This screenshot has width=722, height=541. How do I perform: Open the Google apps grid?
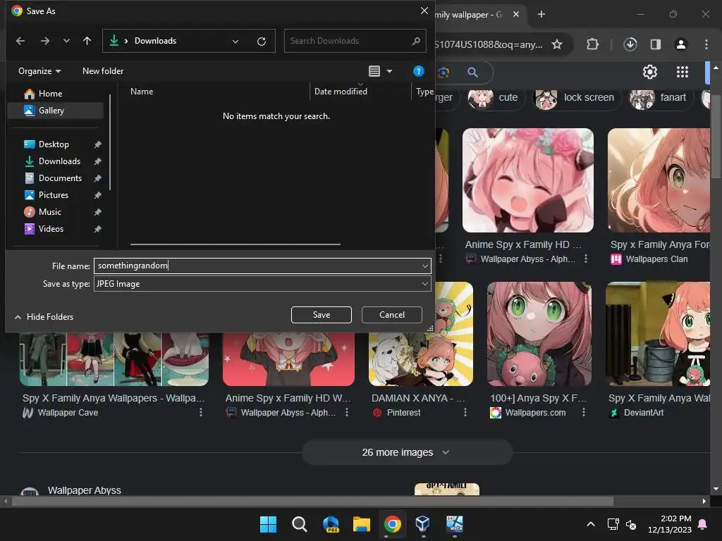(x=683, y=72)
